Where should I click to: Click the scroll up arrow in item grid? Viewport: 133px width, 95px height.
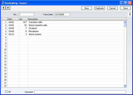pyautogui.click(x=125, y=22)
